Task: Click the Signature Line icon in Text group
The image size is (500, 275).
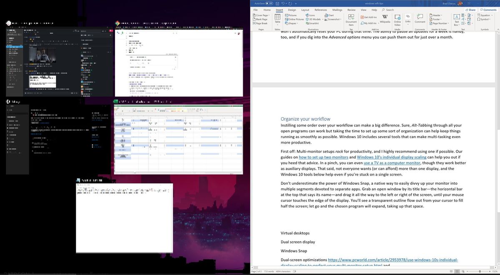Action: click(x=470, y=15)
